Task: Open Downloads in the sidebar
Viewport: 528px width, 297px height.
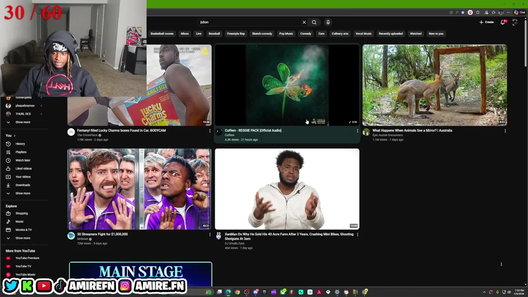Action: (x=23, y=185)
